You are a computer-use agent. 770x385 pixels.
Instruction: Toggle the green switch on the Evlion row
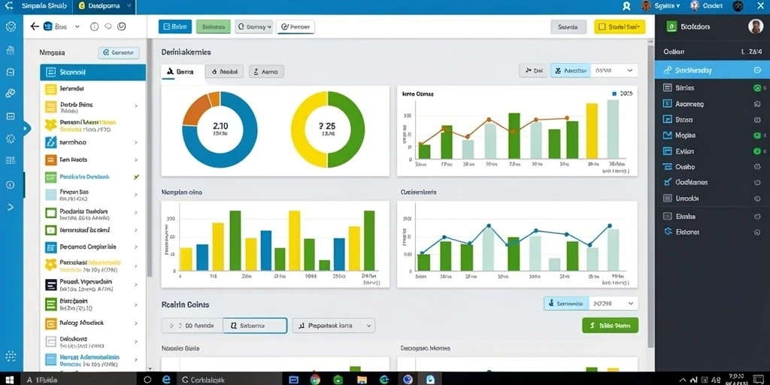756,151
